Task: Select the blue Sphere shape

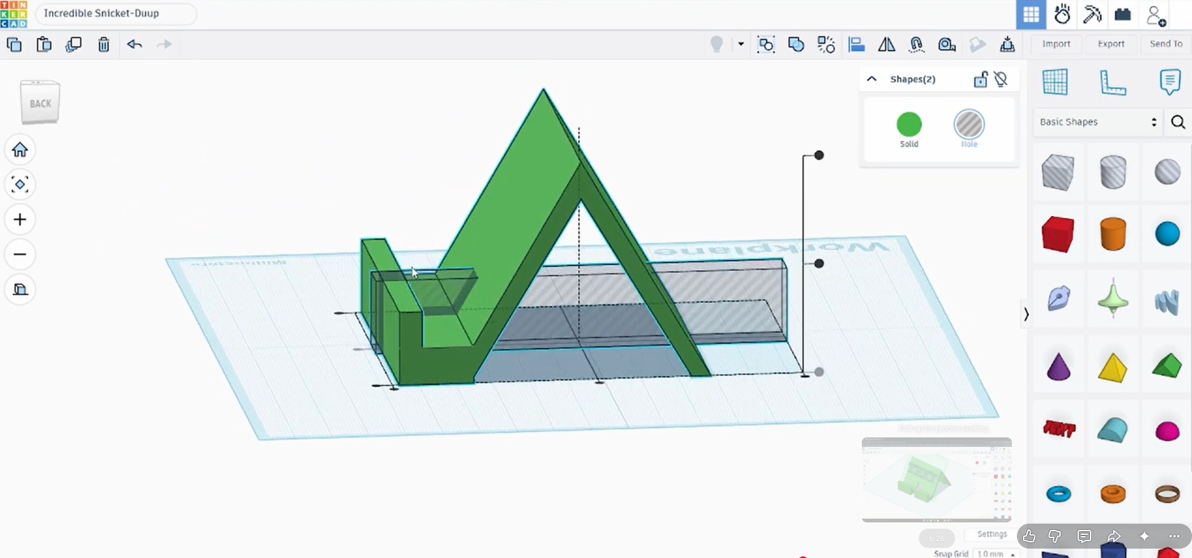Action: [1167, 234]
